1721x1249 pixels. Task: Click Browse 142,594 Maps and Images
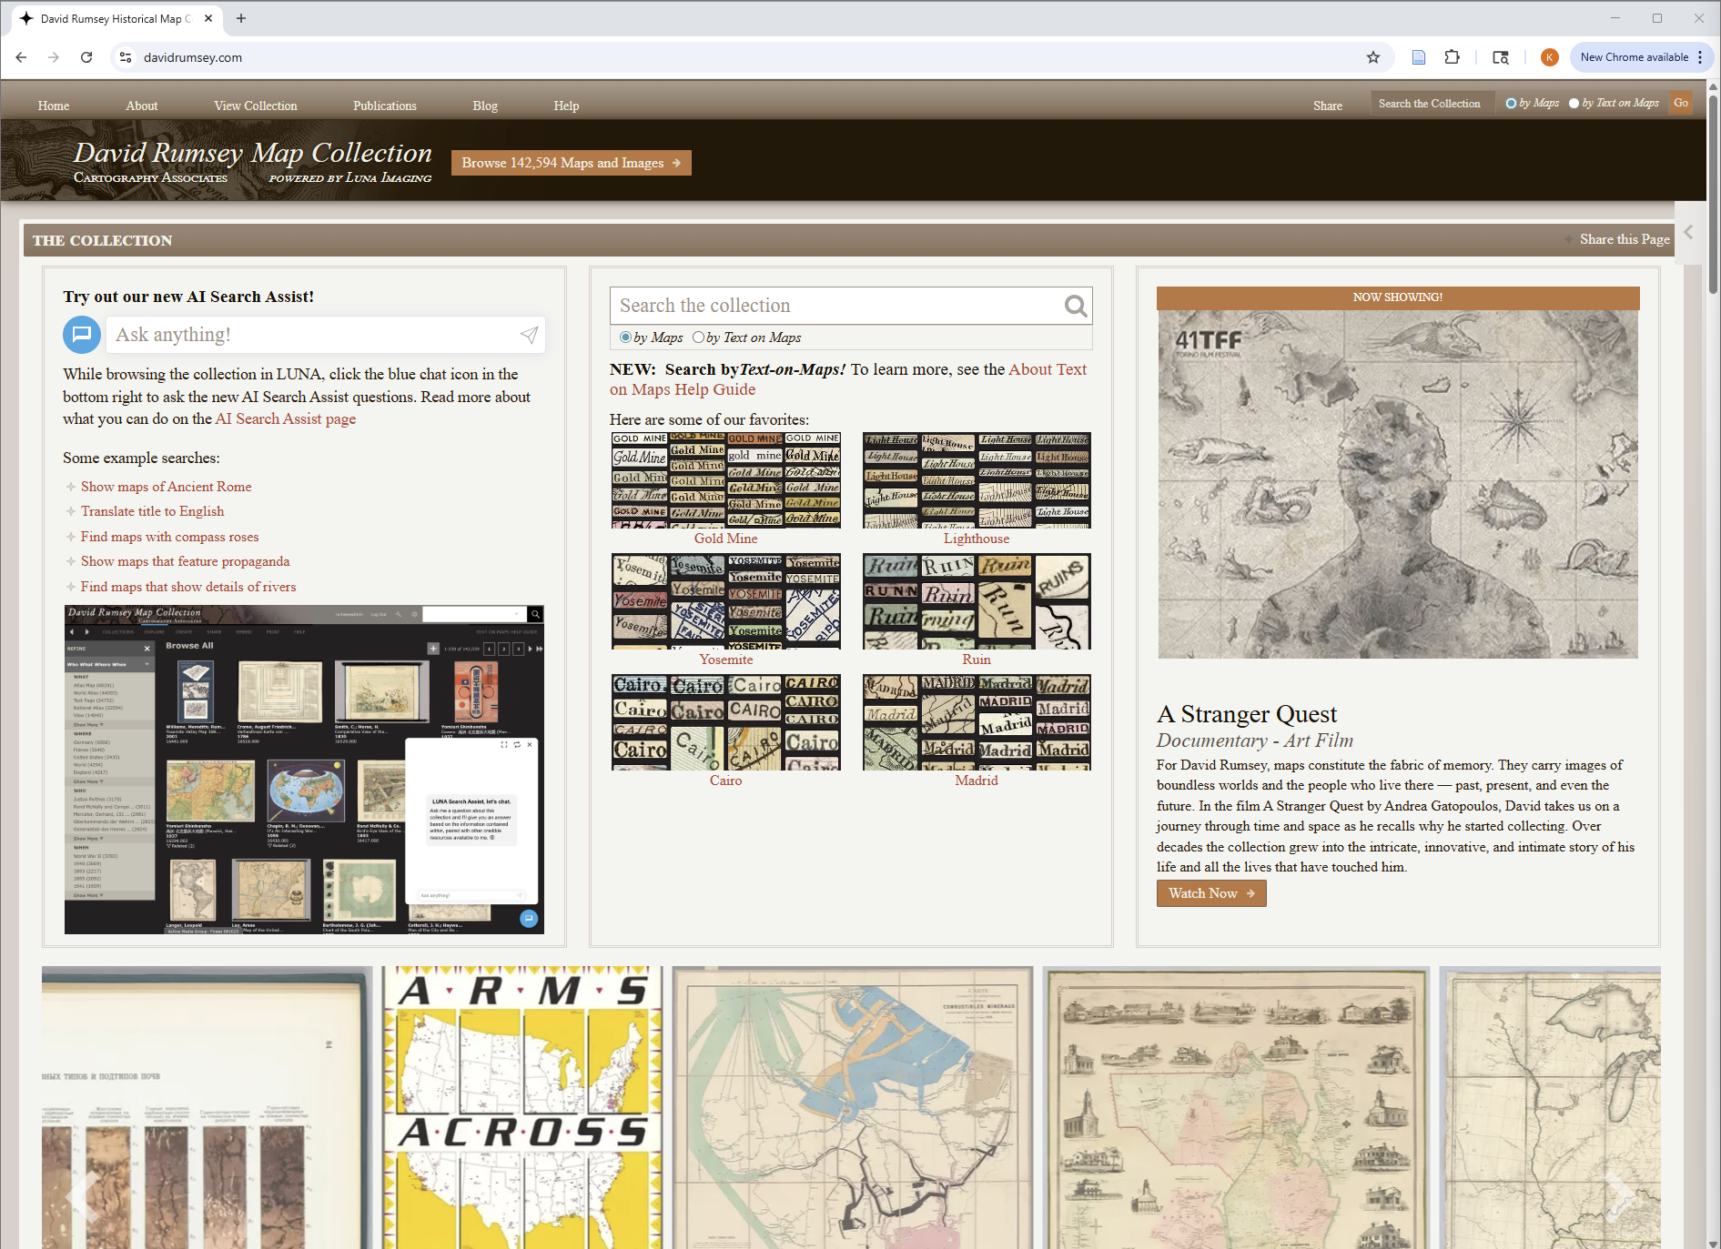[x=572, y=163]
